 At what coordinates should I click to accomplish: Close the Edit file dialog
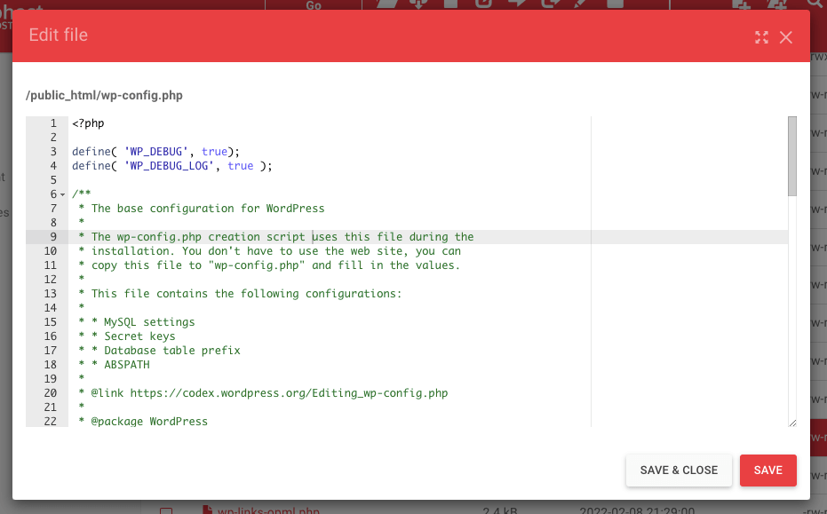[x=786, y=37]
